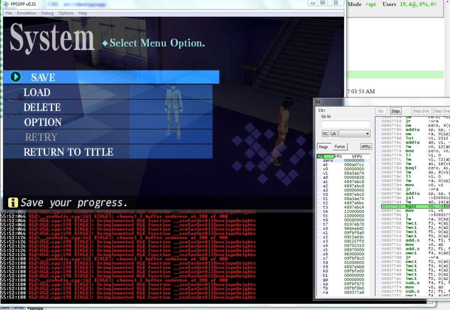Click the Go to address input field
This screenshot has width=450, height=310.
tap(345, 124)
